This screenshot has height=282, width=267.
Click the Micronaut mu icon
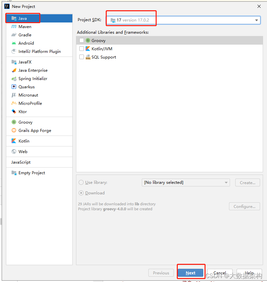point(14,95)
